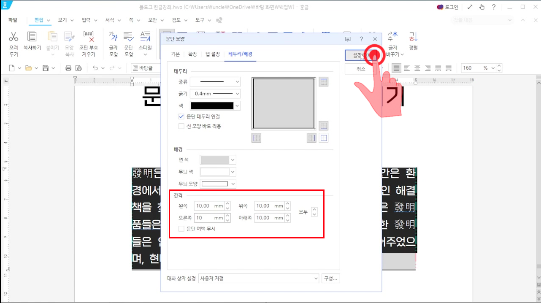Screen dimensions: 541x303
Task: Open the 파일 menu
Action: 13,20
